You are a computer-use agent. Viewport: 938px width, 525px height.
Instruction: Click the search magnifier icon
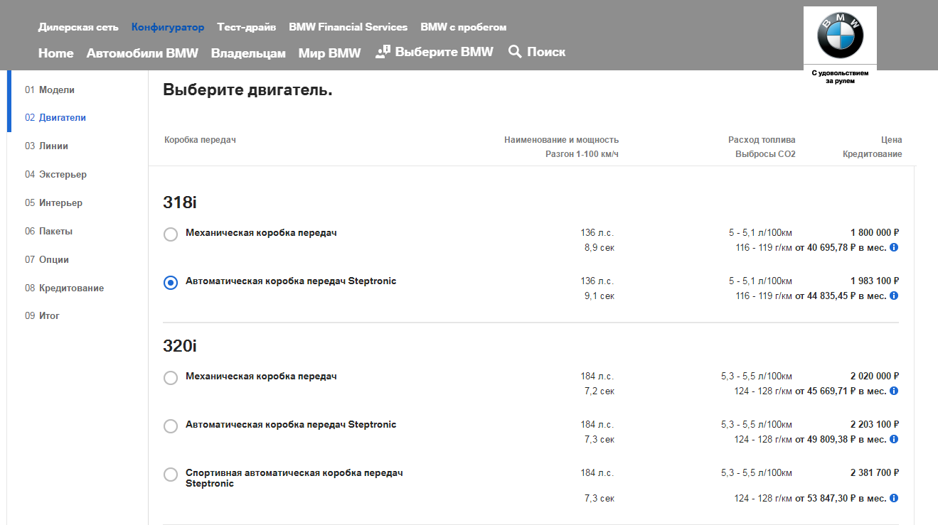click(516, 52)
